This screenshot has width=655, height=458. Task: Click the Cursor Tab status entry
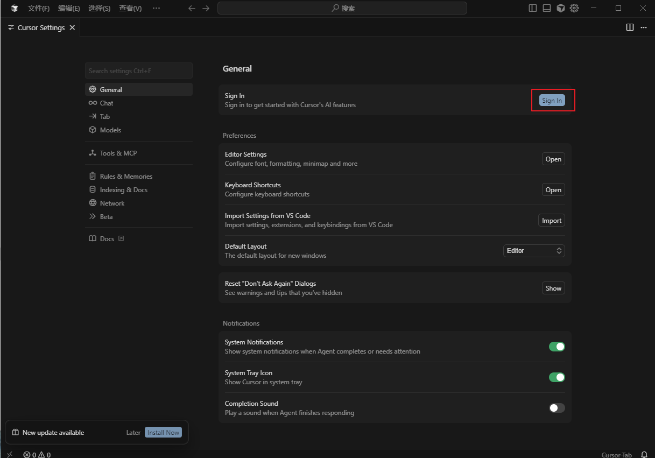tap(616, 455)
